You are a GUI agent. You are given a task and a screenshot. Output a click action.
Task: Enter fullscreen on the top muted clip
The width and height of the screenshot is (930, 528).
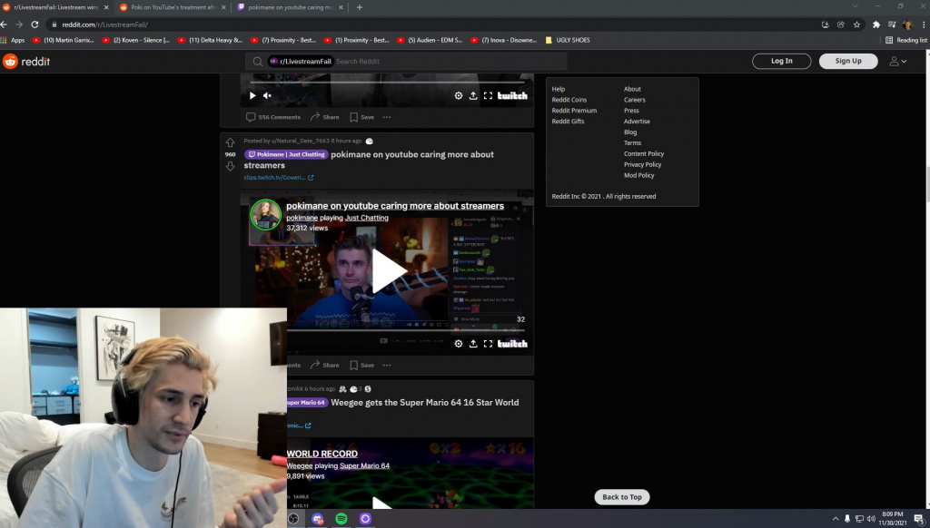click(488, 95)
